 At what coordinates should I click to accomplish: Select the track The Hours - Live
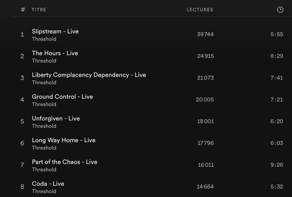[x=55, y=53]
